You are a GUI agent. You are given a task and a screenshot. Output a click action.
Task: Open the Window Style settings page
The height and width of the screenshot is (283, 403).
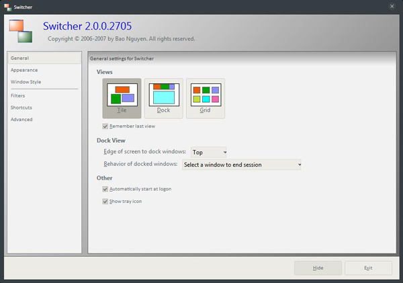[44, 82]
